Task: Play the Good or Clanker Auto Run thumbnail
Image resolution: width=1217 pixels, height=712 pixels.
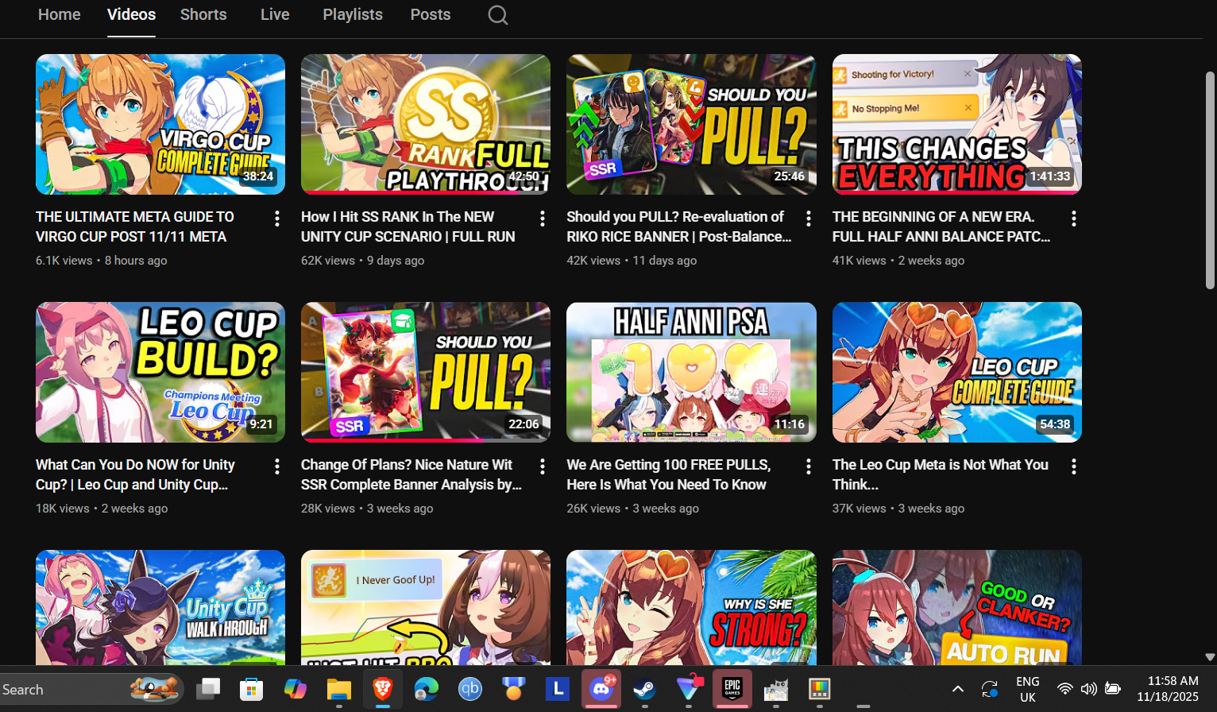Action: click(x=957, y=607)
